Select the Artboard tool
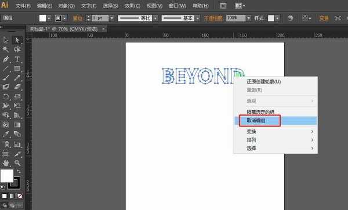This screenshot has height=210, width=348. tap(6, 154)
